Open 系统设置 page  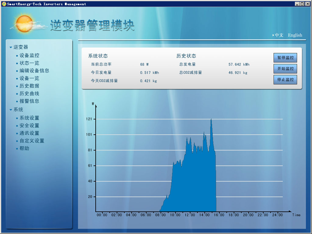pos(29,118)
